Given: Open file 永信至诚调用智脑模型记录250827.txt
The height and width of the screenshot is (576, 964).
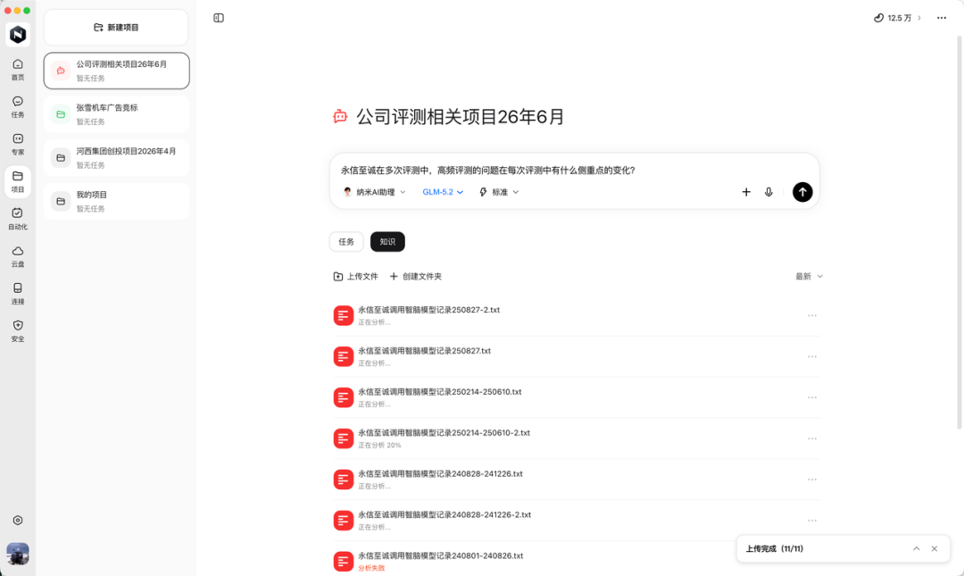Looking at the screenshot, I should (424, 351).
